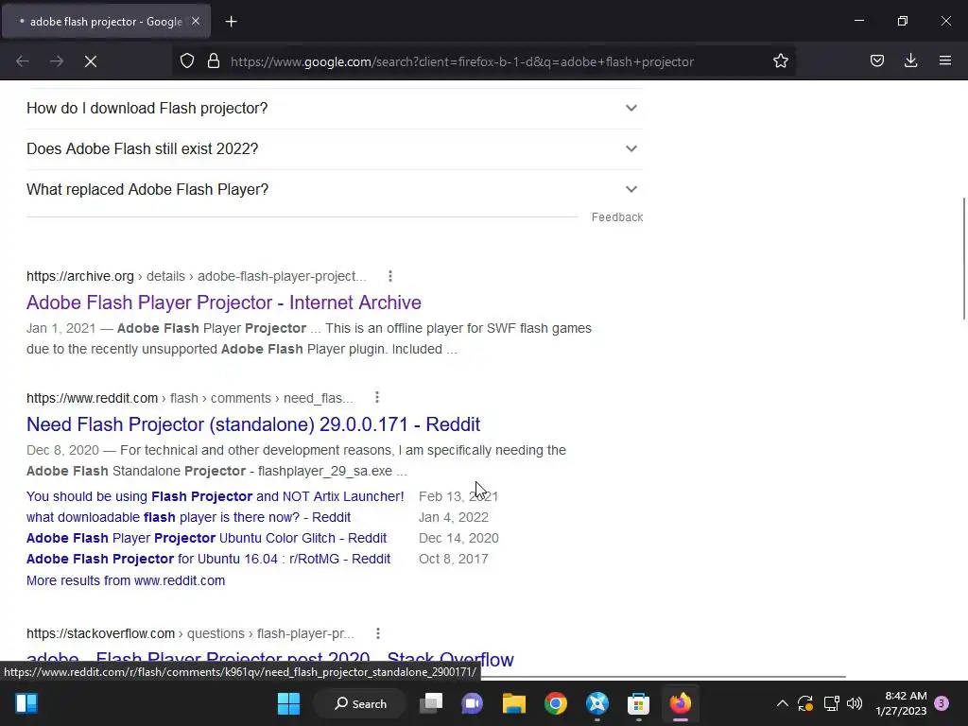The width and height of the screenshot is (968, 726).
Task: Click the taskbar Search box
Action: pyautogui.click(x=360, y=703)
